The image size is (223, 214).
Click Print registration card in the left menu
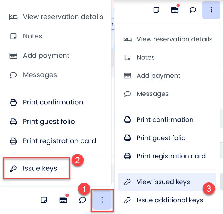(x=59, y=141)
